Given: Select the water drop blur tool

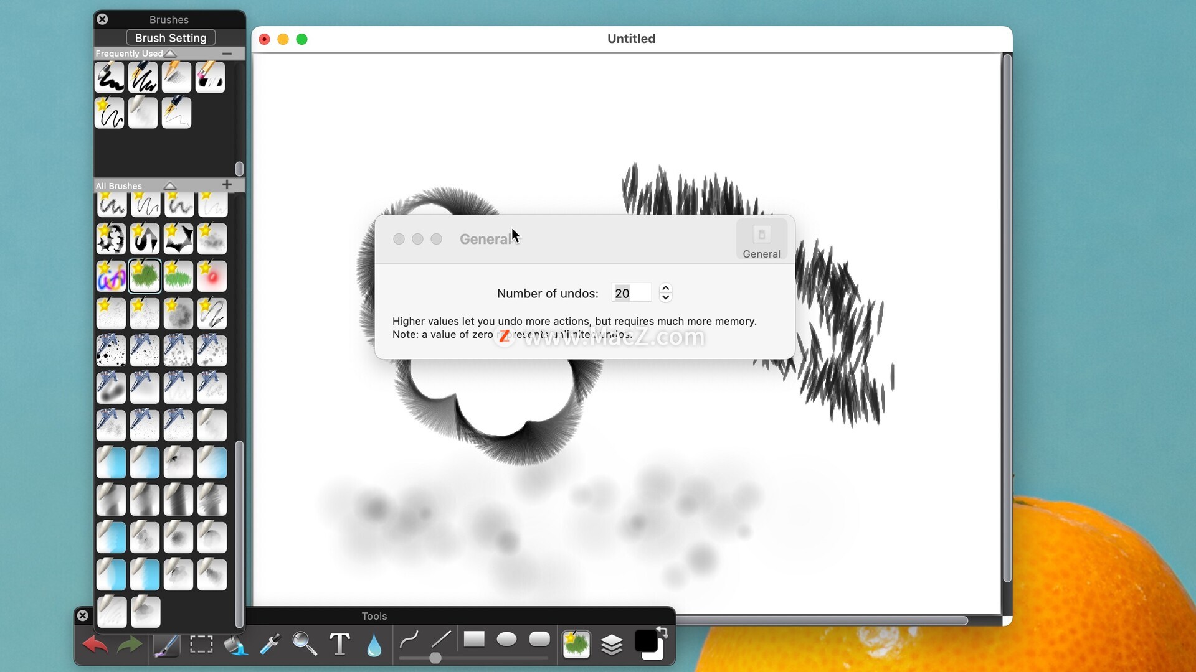Looking at the screenshot, I should click(374, 645).
